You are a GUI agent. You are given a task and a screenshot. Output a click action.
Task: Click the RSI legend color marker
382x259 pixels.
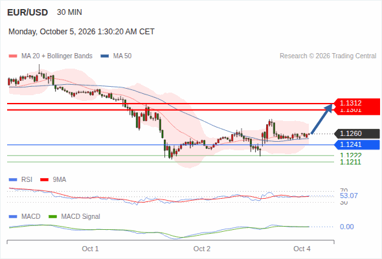pos(13,180)
